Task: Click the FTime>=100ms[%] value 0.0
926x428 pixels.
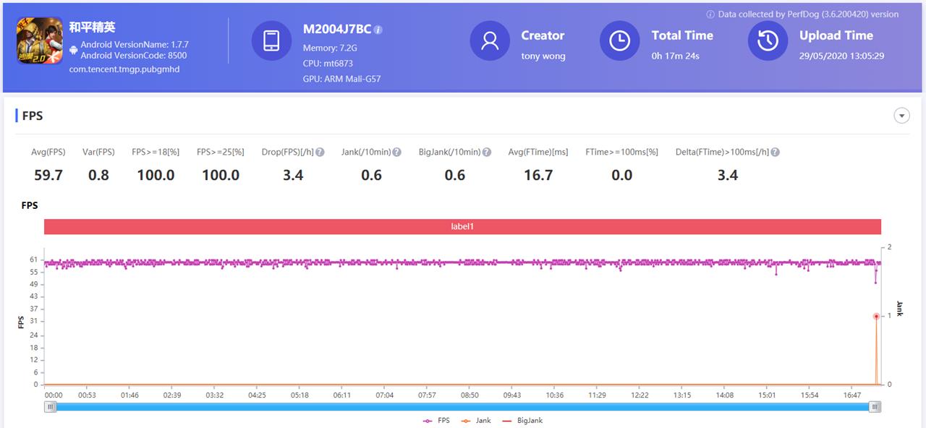Action: [622, 175]
